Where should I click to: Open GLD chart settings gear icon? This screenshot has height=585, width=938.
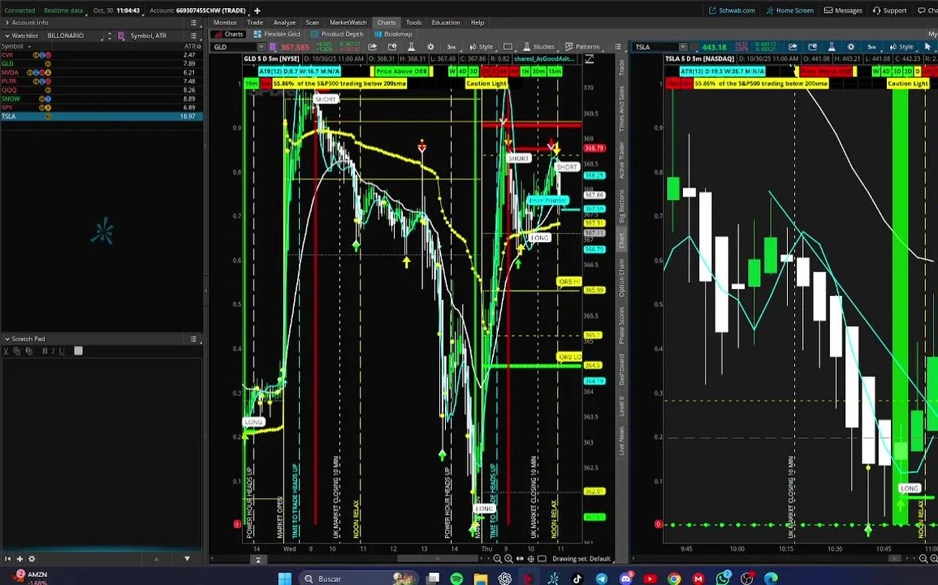[430, 46]
